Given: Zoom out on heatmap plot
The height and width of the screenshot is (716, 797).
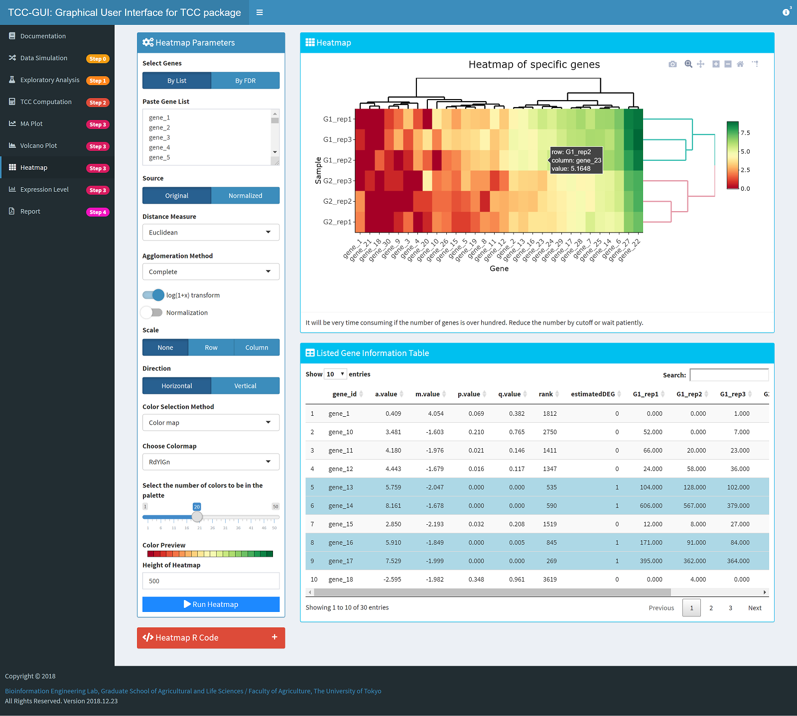Looking at the screenshot, I should coord(728,64).
